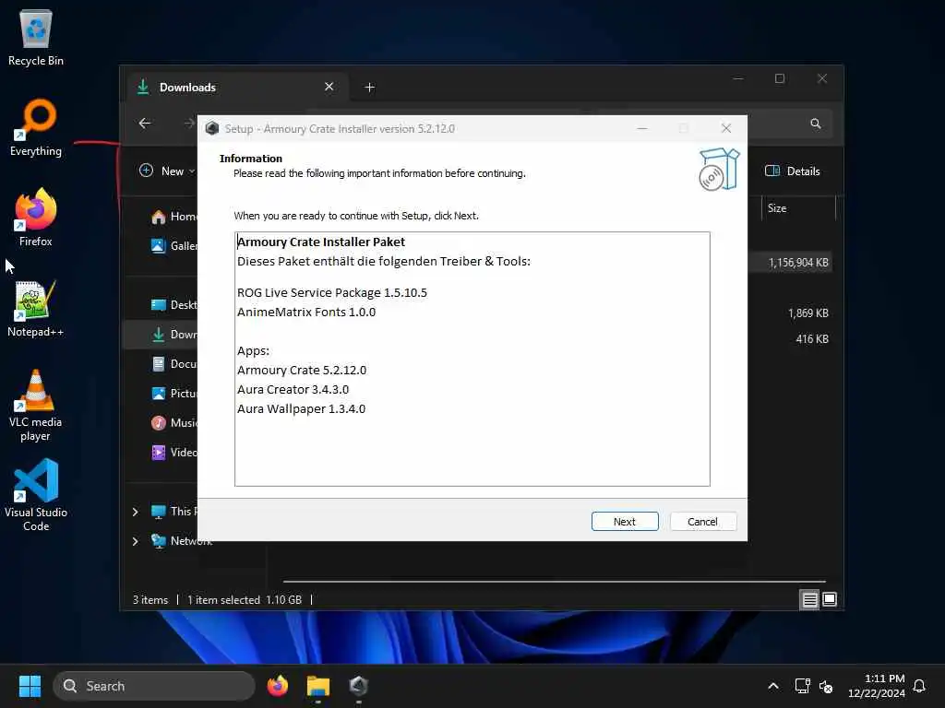Select Home in the Explorer sidebar

(x=173, y=217)
